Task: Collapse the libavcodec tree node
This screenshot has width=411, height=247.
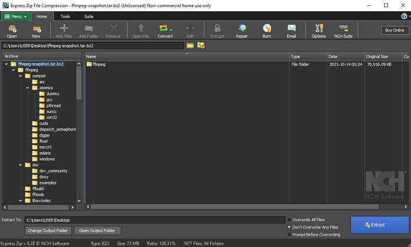Action: coord(21,201)
